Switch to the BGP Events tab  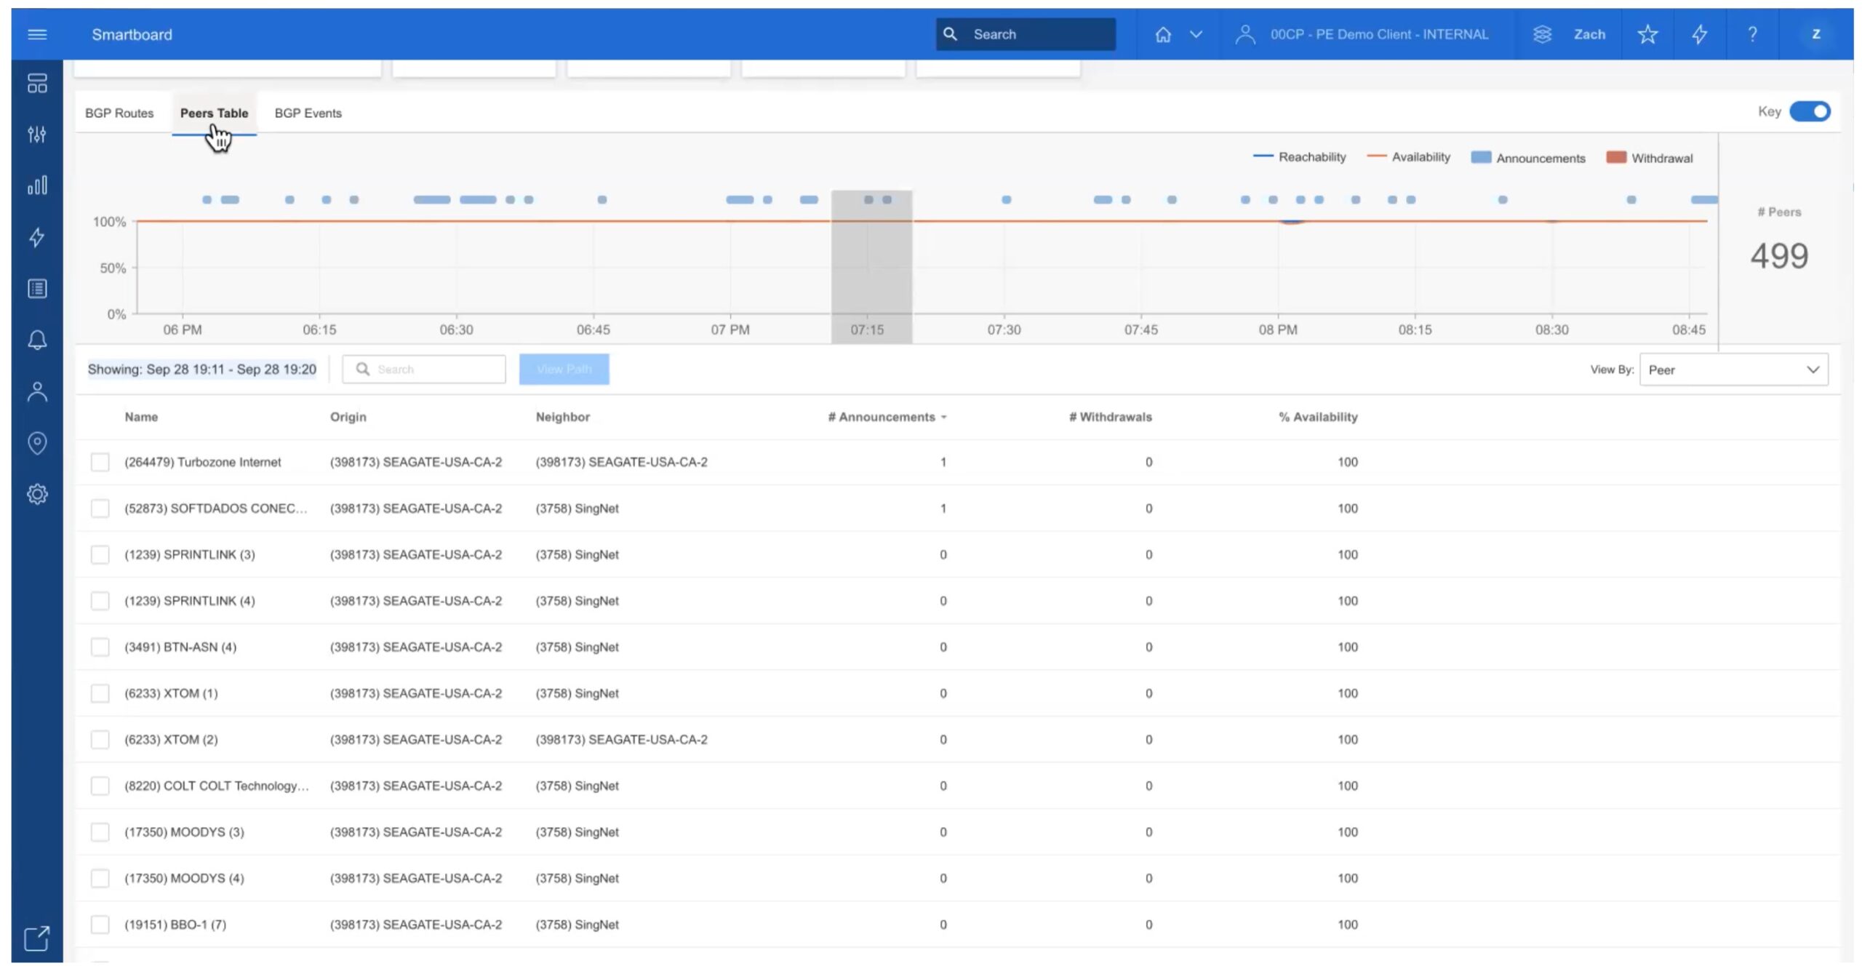308,113
